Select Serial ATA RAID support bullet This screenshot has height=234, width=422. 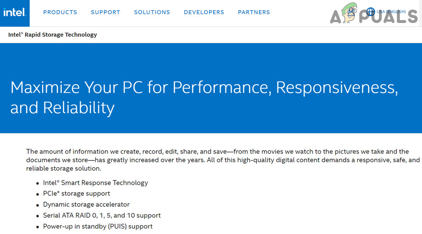point(102,215)
